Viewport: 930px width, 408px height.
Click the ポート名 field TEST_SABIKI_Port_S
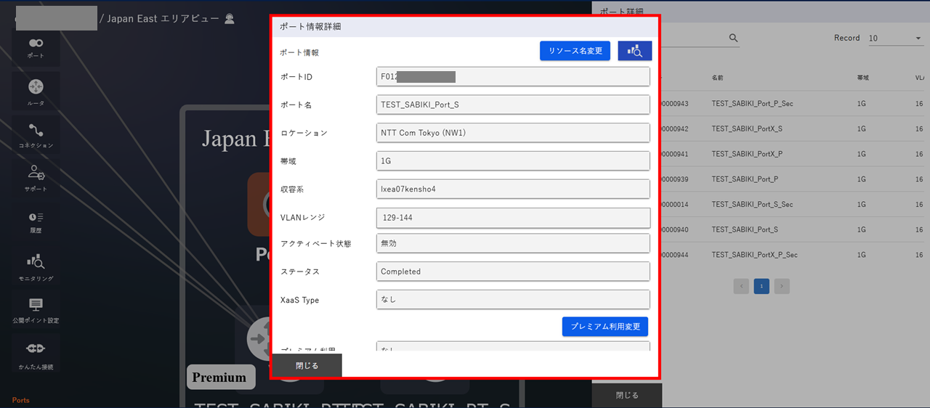pyautogui.click(x=513, y=105)
